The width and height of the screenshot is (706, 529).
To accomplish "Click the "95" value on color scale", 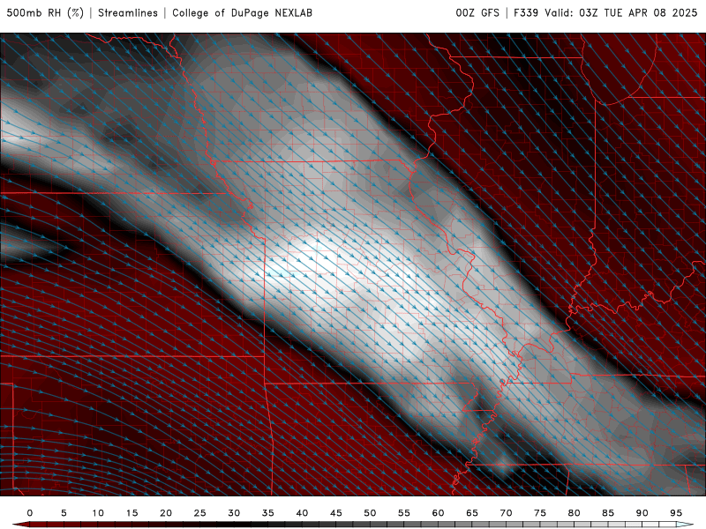I will click(x=676, y=513).
